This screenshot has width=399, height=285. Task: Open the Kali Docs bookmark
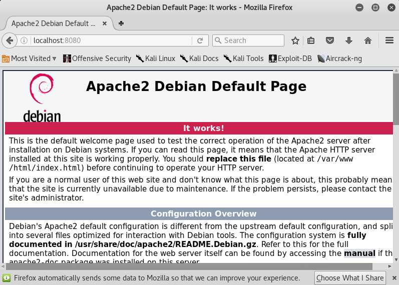click(x=199, y=58)
